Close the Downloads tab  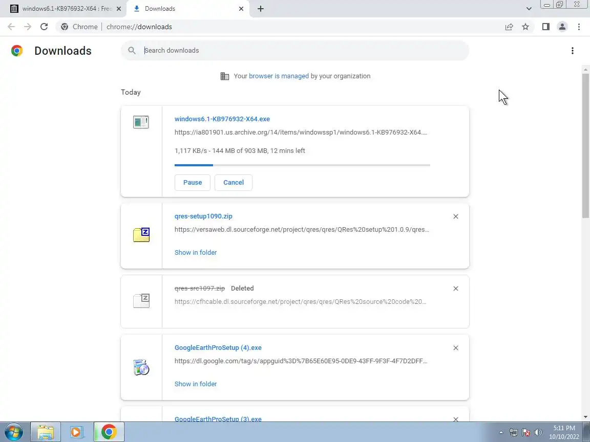241,9
